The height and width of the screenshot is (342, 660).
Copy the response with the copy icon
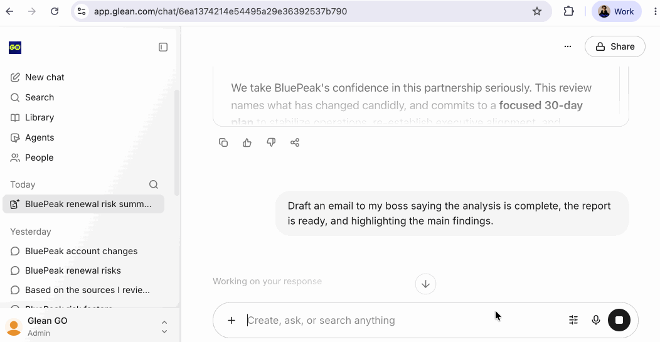click(223, 142)
